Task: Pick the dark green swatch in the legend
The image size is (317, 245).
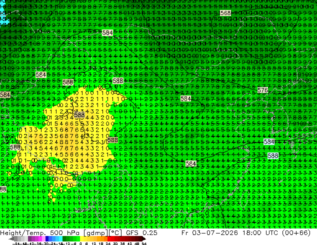Action: pyautogui.click(x=64, y=239)
